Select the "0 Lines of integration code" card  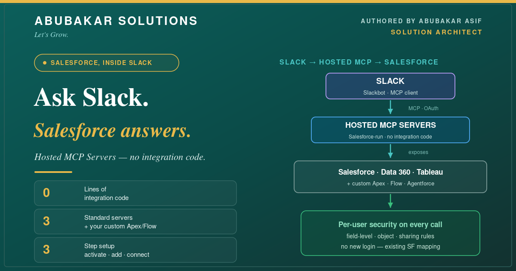pyautogui.click(x=135, y=193)
